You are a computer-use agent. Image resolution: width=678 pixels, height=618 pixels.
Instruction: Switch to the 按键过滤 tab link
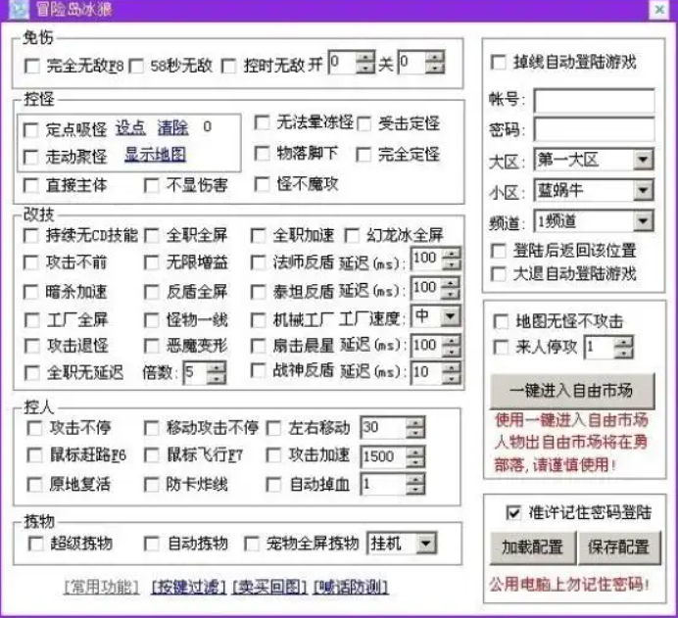point(187,588)
